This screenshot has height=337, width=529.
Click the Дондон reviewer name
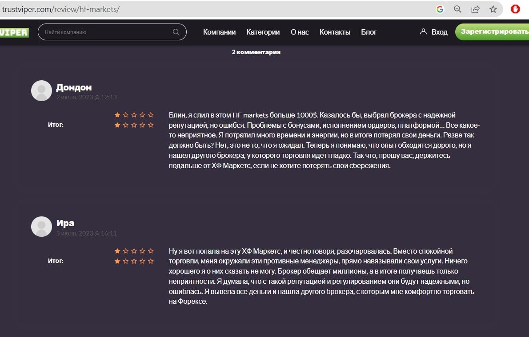[x=74, y=87]
